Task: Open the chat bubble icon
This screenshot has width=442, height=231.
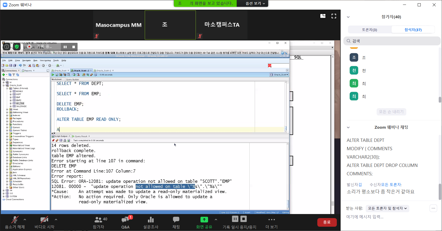Action: tap(176, 220)
